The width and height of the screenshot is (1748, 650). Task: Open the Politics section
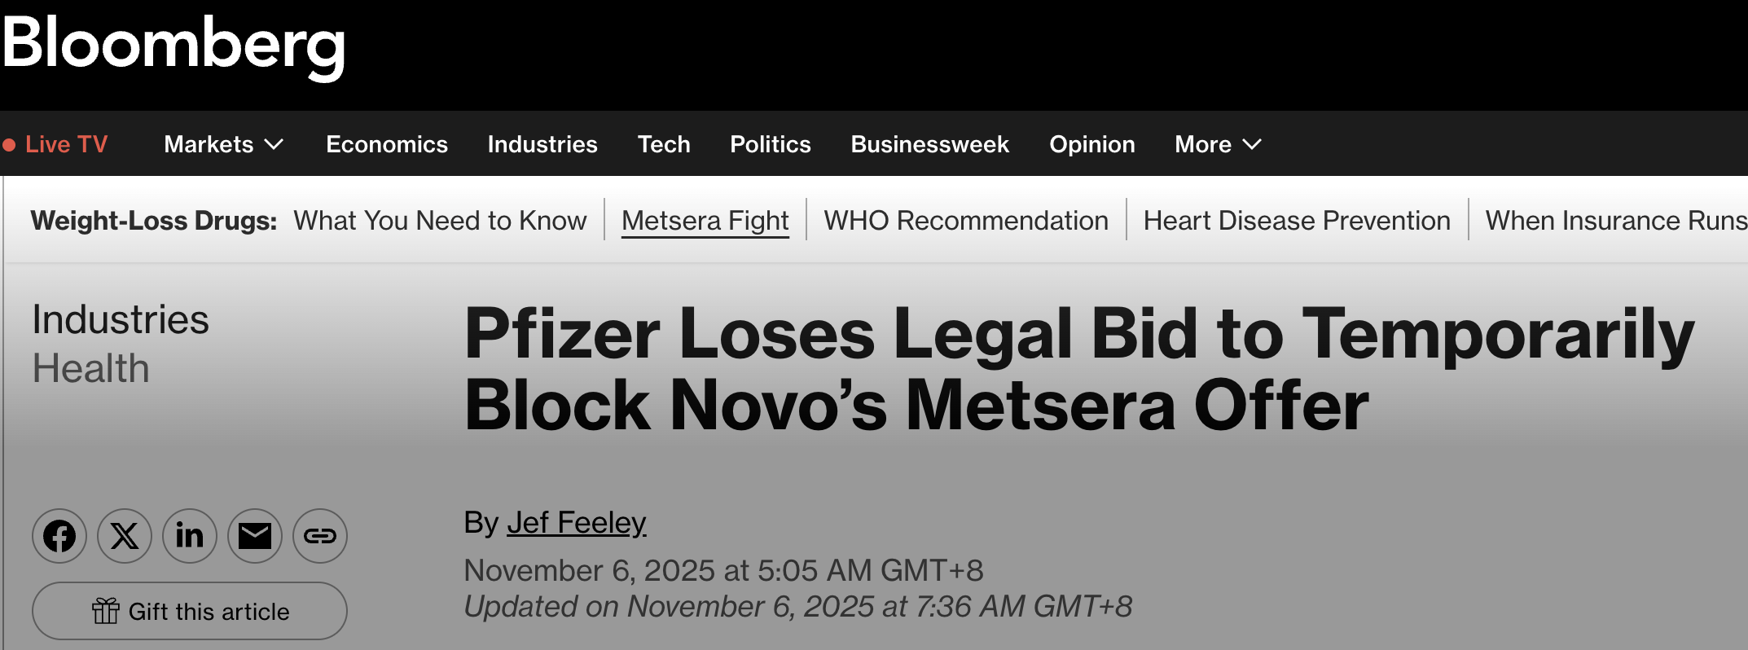coord(771,145)
